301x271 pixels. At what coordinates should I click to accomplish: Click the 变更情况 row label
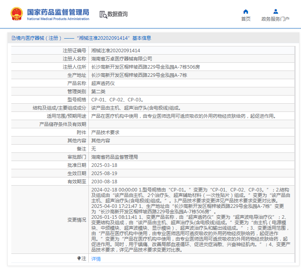point(77,220)
